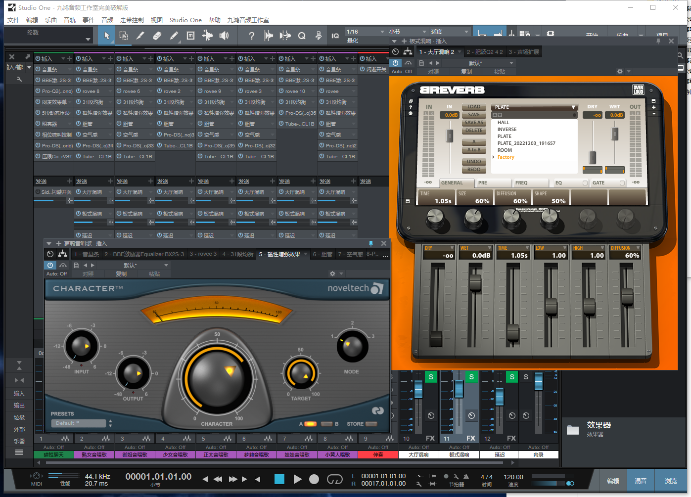Click the DIFFUSION fader in BREVERB
Image resolution: width=691 pixels, height=497 pixels.
click(x=627, y=297)
